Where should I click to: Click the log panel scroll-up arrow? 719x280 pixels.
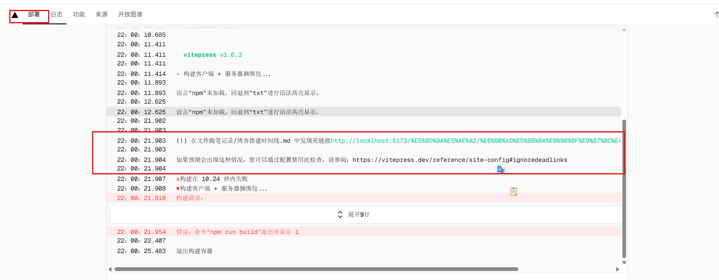click(624, 30)
